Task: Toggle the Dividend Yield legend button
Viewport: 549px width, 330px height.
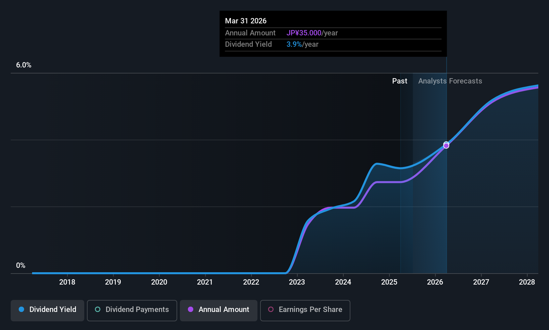Action: pos(47,310)
